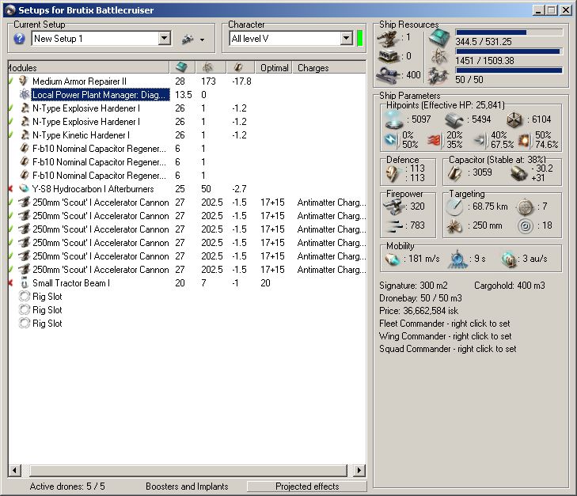The width and height of the screenshot is (577, 496).
Task: Open Boosters and Implants
Action: click(x=187, y=487)
